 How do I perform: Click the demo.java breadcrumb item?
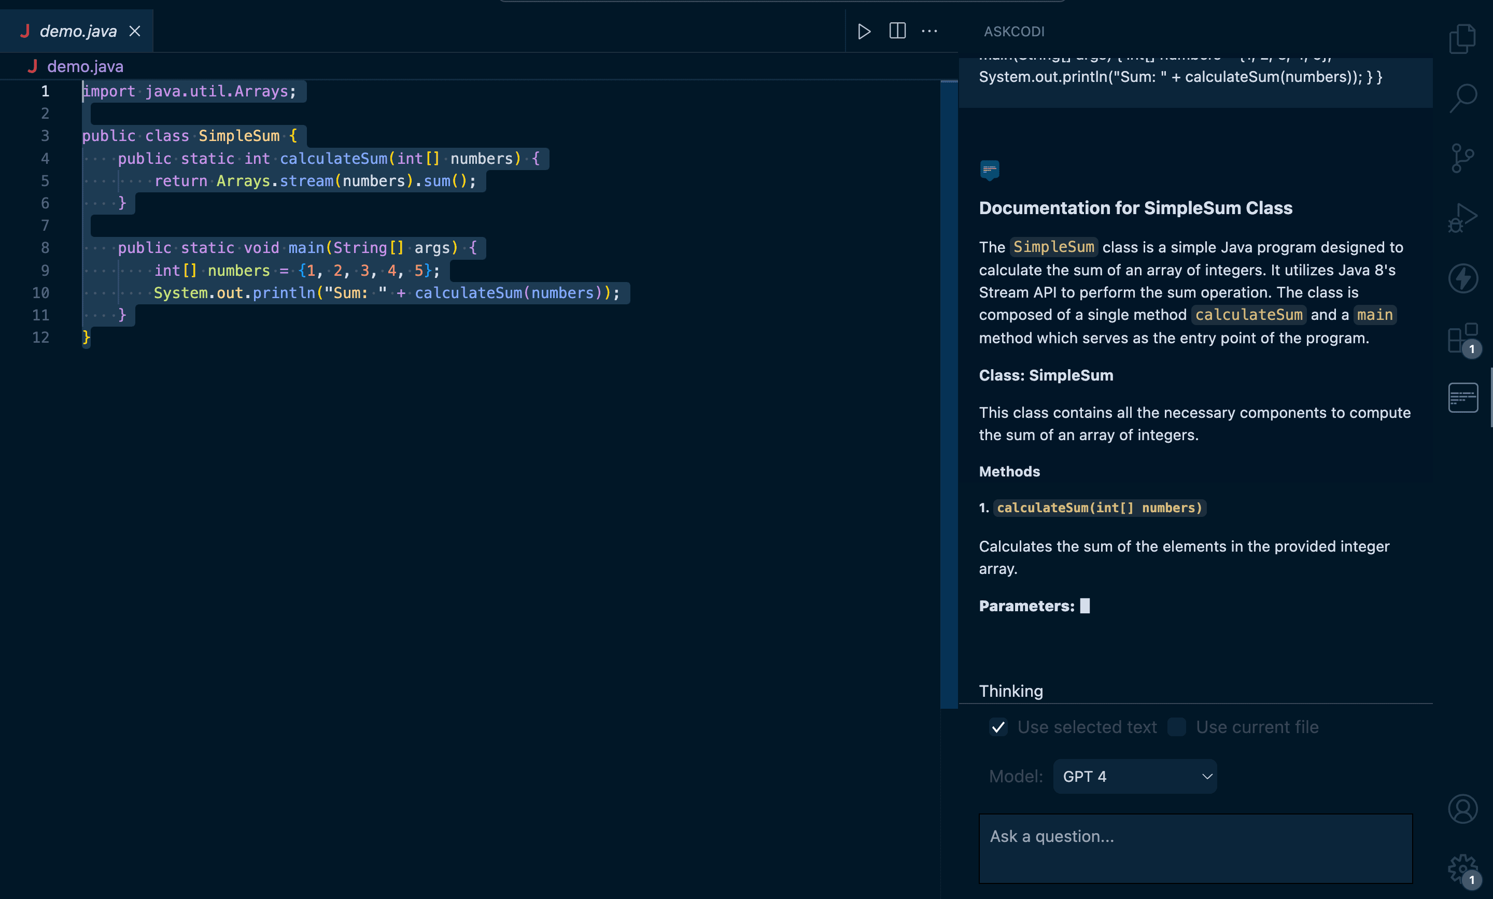point(85,67)
